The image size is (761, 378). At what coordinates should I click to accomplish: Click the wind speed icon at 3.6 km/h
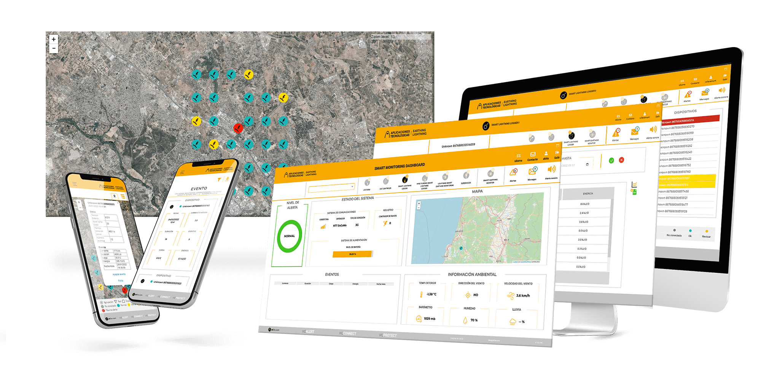pyautogui.click(x=511, y=296)
